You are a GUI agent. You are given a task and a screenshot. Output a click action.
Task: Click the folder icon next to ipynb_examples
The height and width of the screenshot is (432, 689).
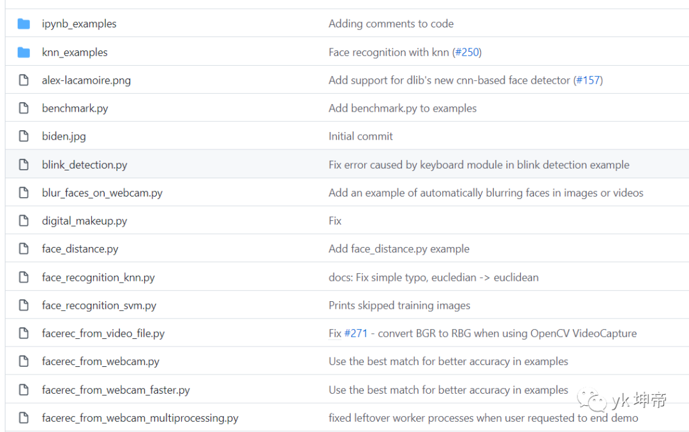tap(24, 24)
